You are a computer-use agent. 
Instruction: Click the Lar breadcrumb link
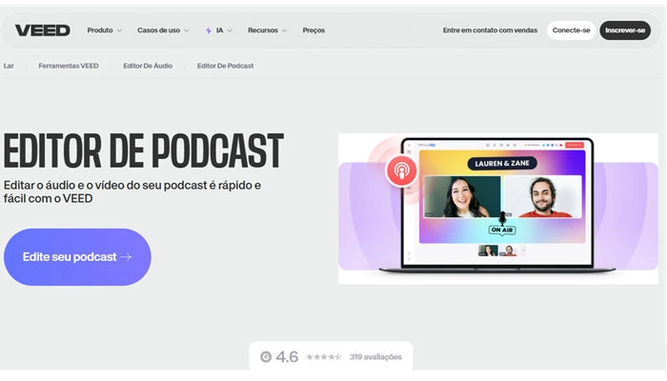pos(9,66)
